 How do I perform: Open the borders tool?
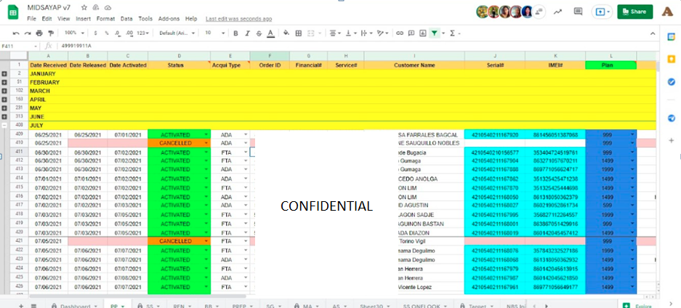[x=299, y=33]
